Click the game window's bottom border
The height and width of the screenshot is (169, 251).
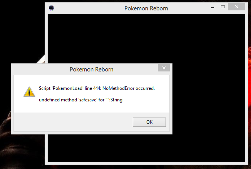coord(146,163)
